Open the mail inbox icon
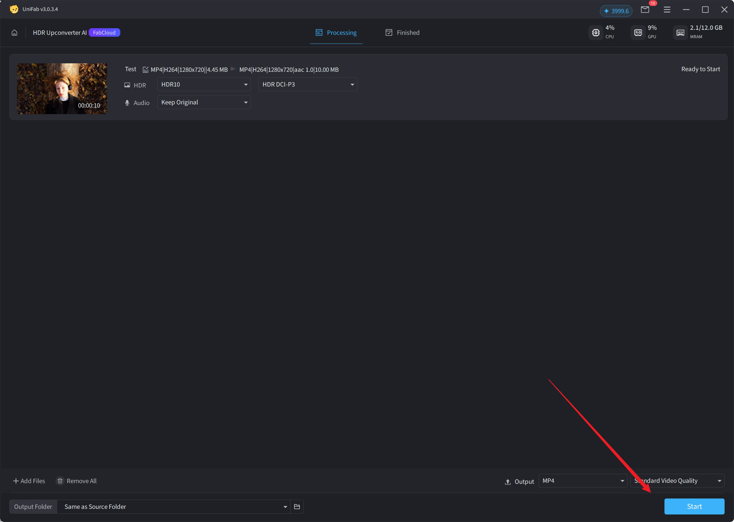734x522 pixels. (645, 10)
